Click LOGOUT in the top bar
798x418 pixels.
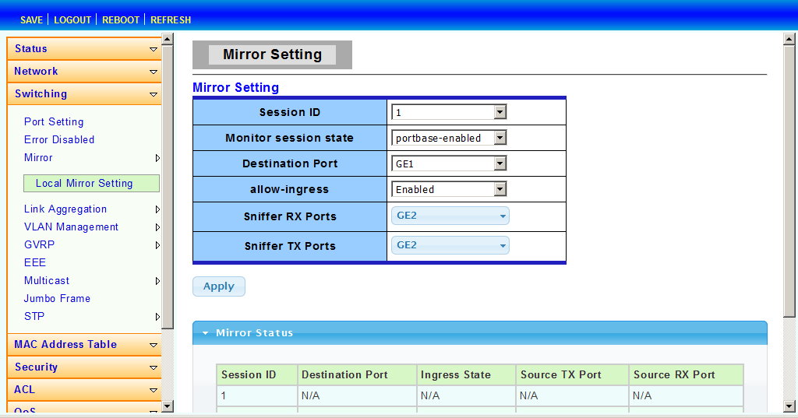pos(72,19)
